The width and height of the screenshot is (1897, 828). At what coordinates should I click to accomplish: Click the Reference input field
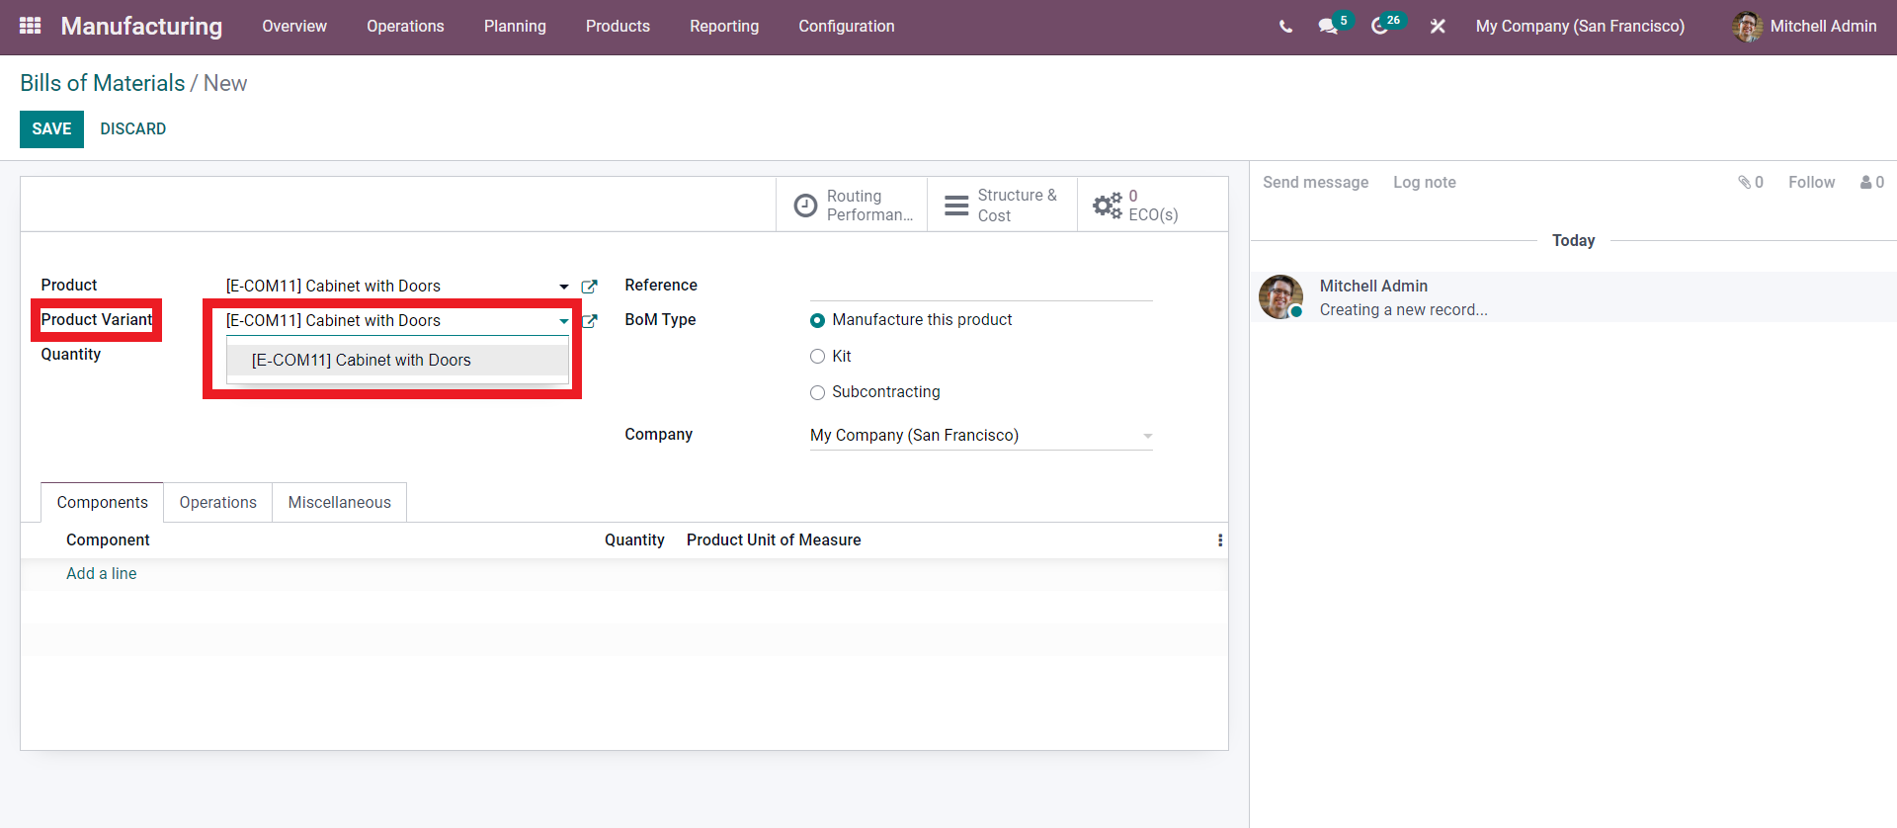tap(981, 286)
